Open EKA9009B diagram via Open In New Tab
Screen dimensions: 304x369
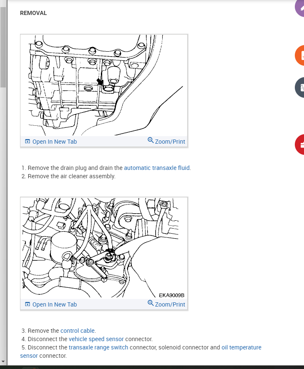tap(55, 304)
